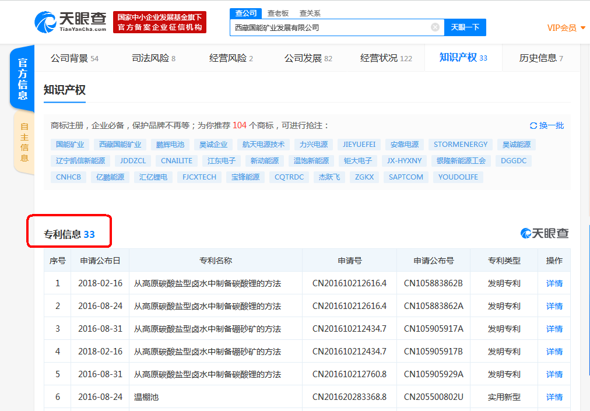Click the 新动能源 trademark tag
The image size is (590, 411).
tap(265, 161)
